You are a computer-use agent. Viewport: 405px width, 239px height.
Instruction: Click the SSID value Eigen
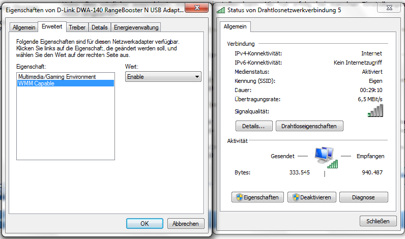pyautogui.click(x=375, y=81)
